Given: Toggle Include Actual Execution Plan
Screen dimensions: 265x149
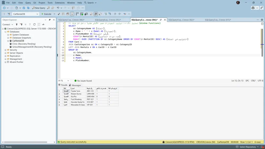Looking at the screenshot, I should pyautogui.click(x=77, y=14).
